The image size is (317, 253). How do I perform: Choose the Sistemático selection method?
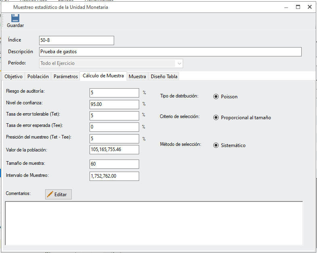click(x=216, y=145)
